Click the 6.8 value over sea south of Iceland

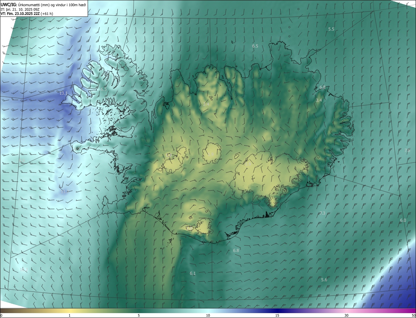point(236,251)
